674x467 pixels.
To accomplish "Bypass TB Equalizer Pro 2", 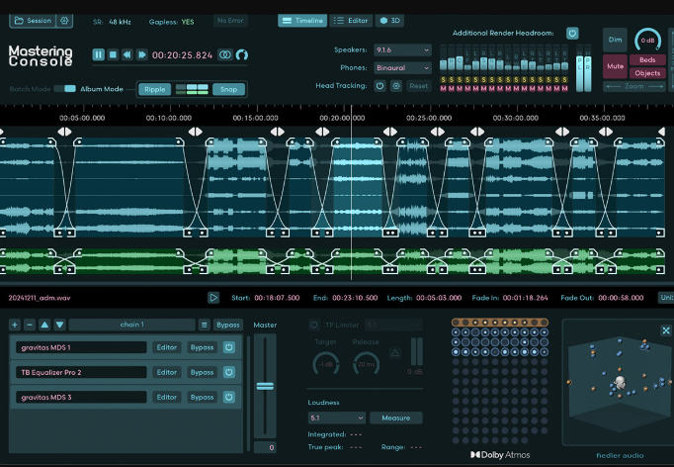I will [202, 372].
